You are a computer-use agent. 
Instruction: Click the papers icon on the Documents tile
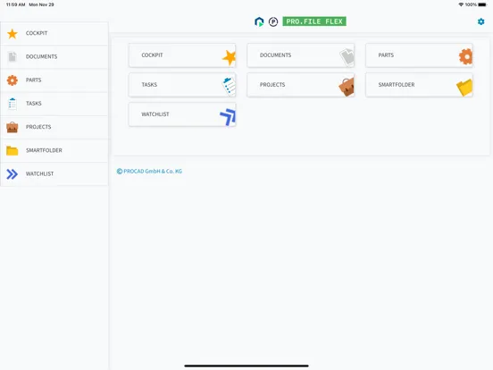pyautogui.click(x=347, y=57)
